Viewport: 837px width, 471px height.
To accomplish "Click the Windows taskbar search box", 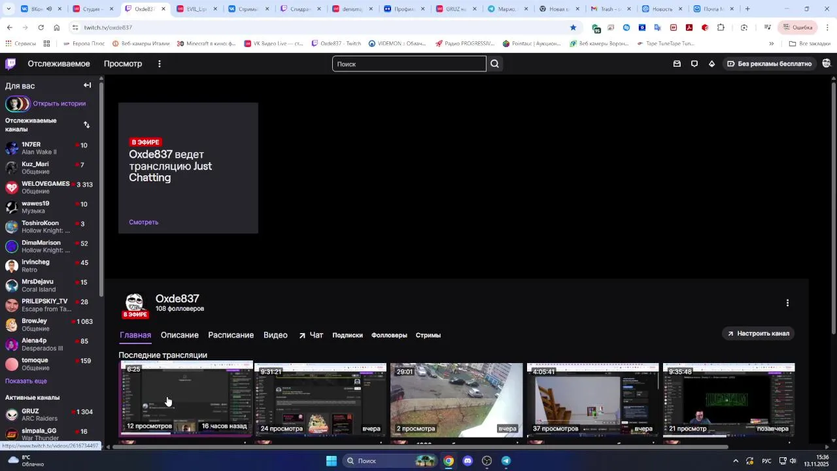I will (390, 461).
